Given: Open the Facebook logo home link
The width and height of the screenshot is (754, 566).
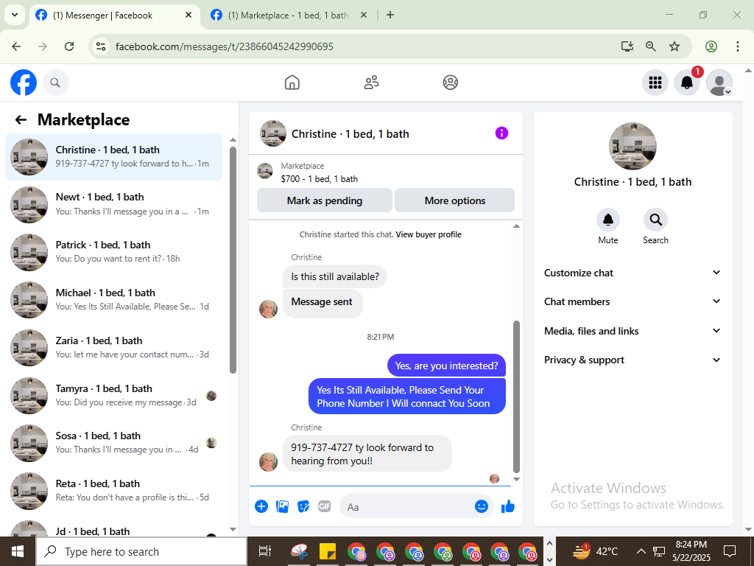Looking at the screenshot, I should pyautogui.click(x=24, y=83).
